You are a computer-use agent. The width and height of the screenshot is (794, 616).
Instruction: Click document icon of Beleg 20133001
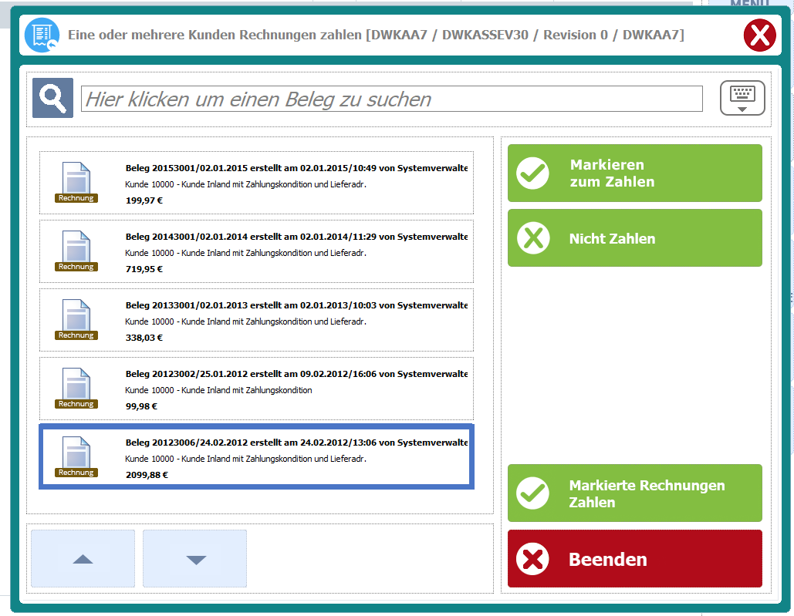pyautogui.click(x=76, y=318)
